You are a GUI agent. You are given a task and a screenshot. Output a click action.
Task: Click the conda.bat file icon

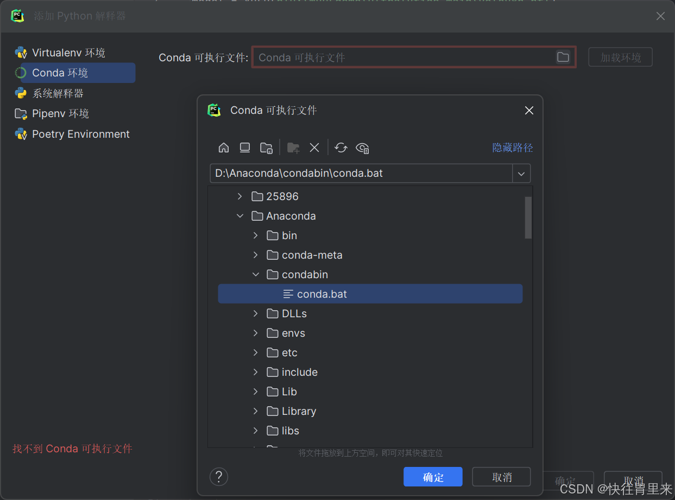click(x=288, y=294)
